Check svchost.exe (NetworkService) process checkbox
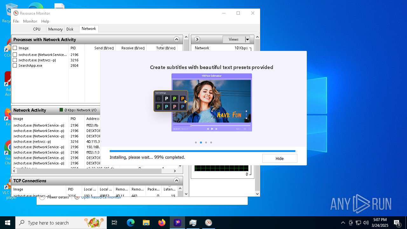Image resolution: width=407 pixels, height=229 pixels. click(15, 55)
